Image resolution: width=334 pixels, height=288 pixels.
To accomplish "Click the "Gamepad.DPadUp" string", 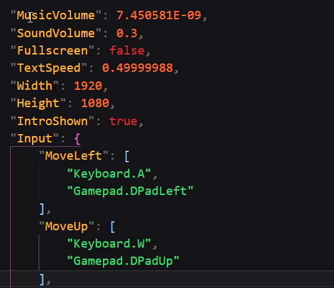I will click(123, 261).
